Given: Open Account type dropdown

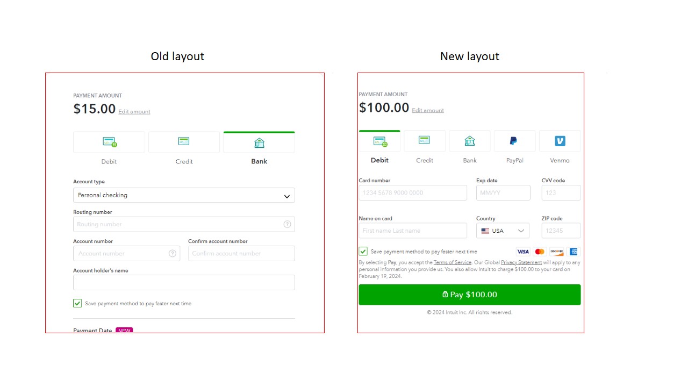Looking at the screenshot, I should pyautogui.click(x=184, y=195).
